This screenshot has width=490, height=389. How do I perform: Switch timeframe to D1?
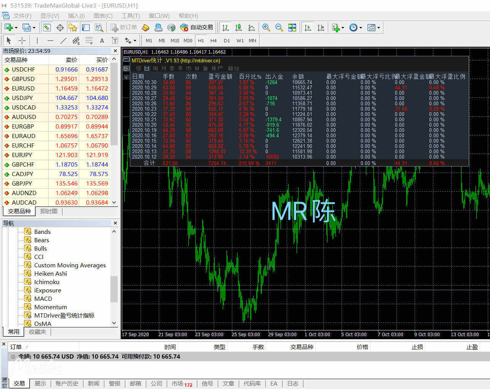[x=227, y=40]
